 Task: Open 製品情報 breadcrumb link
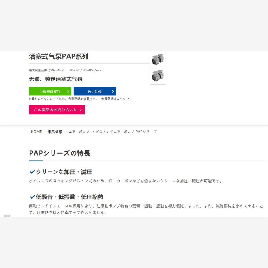click(55, 132)
